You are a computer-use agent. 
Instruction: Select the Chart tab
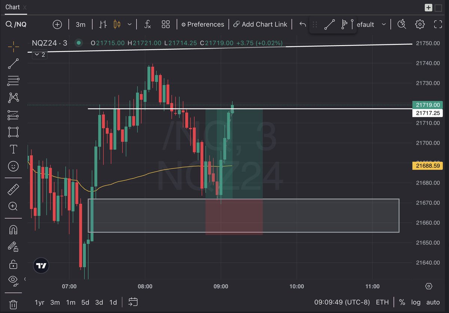pos(12,7)
